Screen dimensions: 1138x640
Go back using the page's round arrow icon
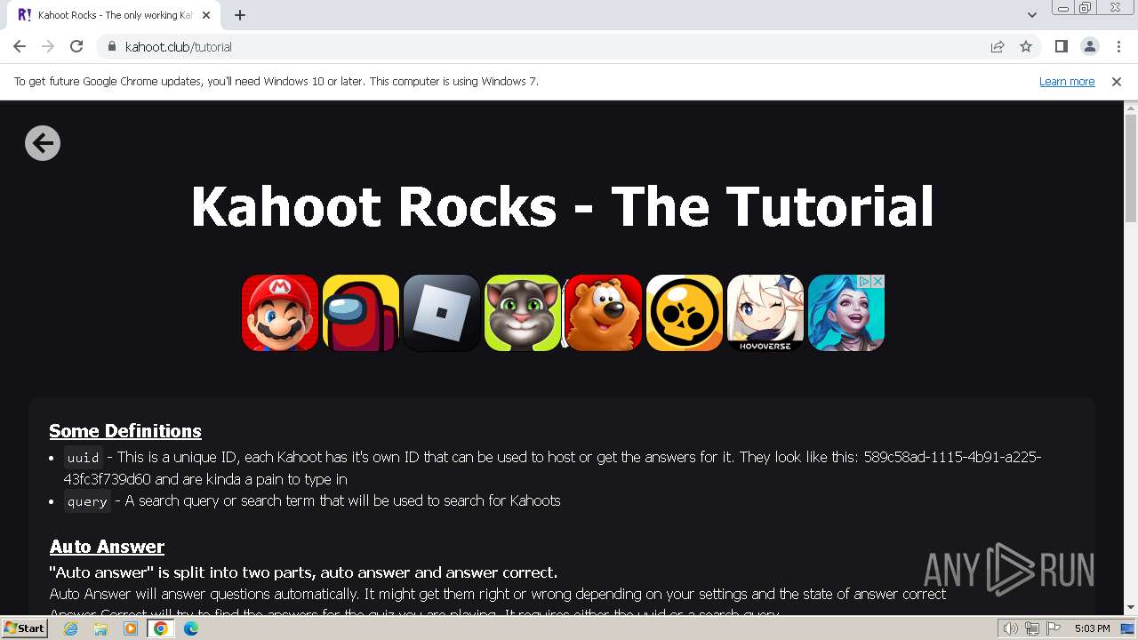click(x=43, y=143)
